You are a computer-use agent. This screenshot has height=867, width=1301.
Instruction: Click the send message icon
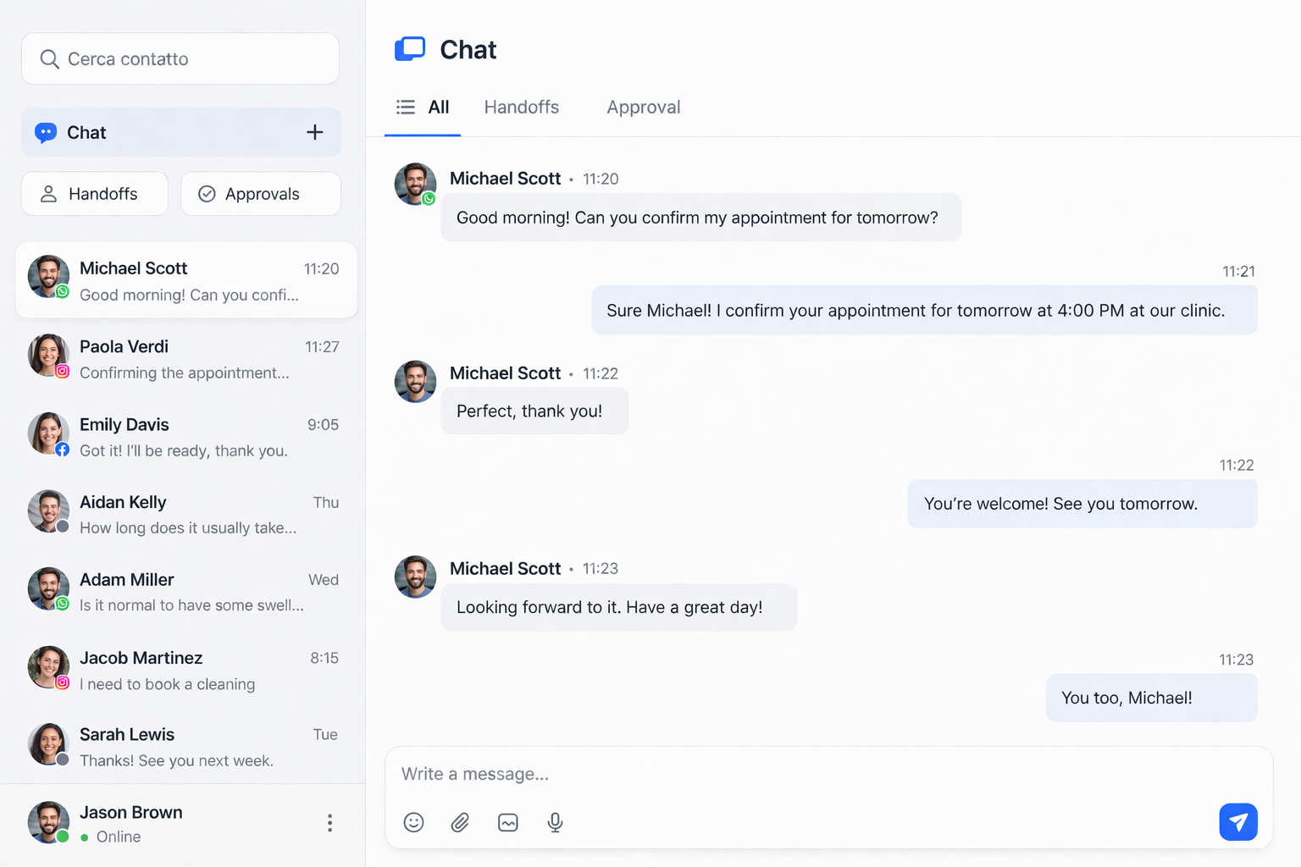1238,821
